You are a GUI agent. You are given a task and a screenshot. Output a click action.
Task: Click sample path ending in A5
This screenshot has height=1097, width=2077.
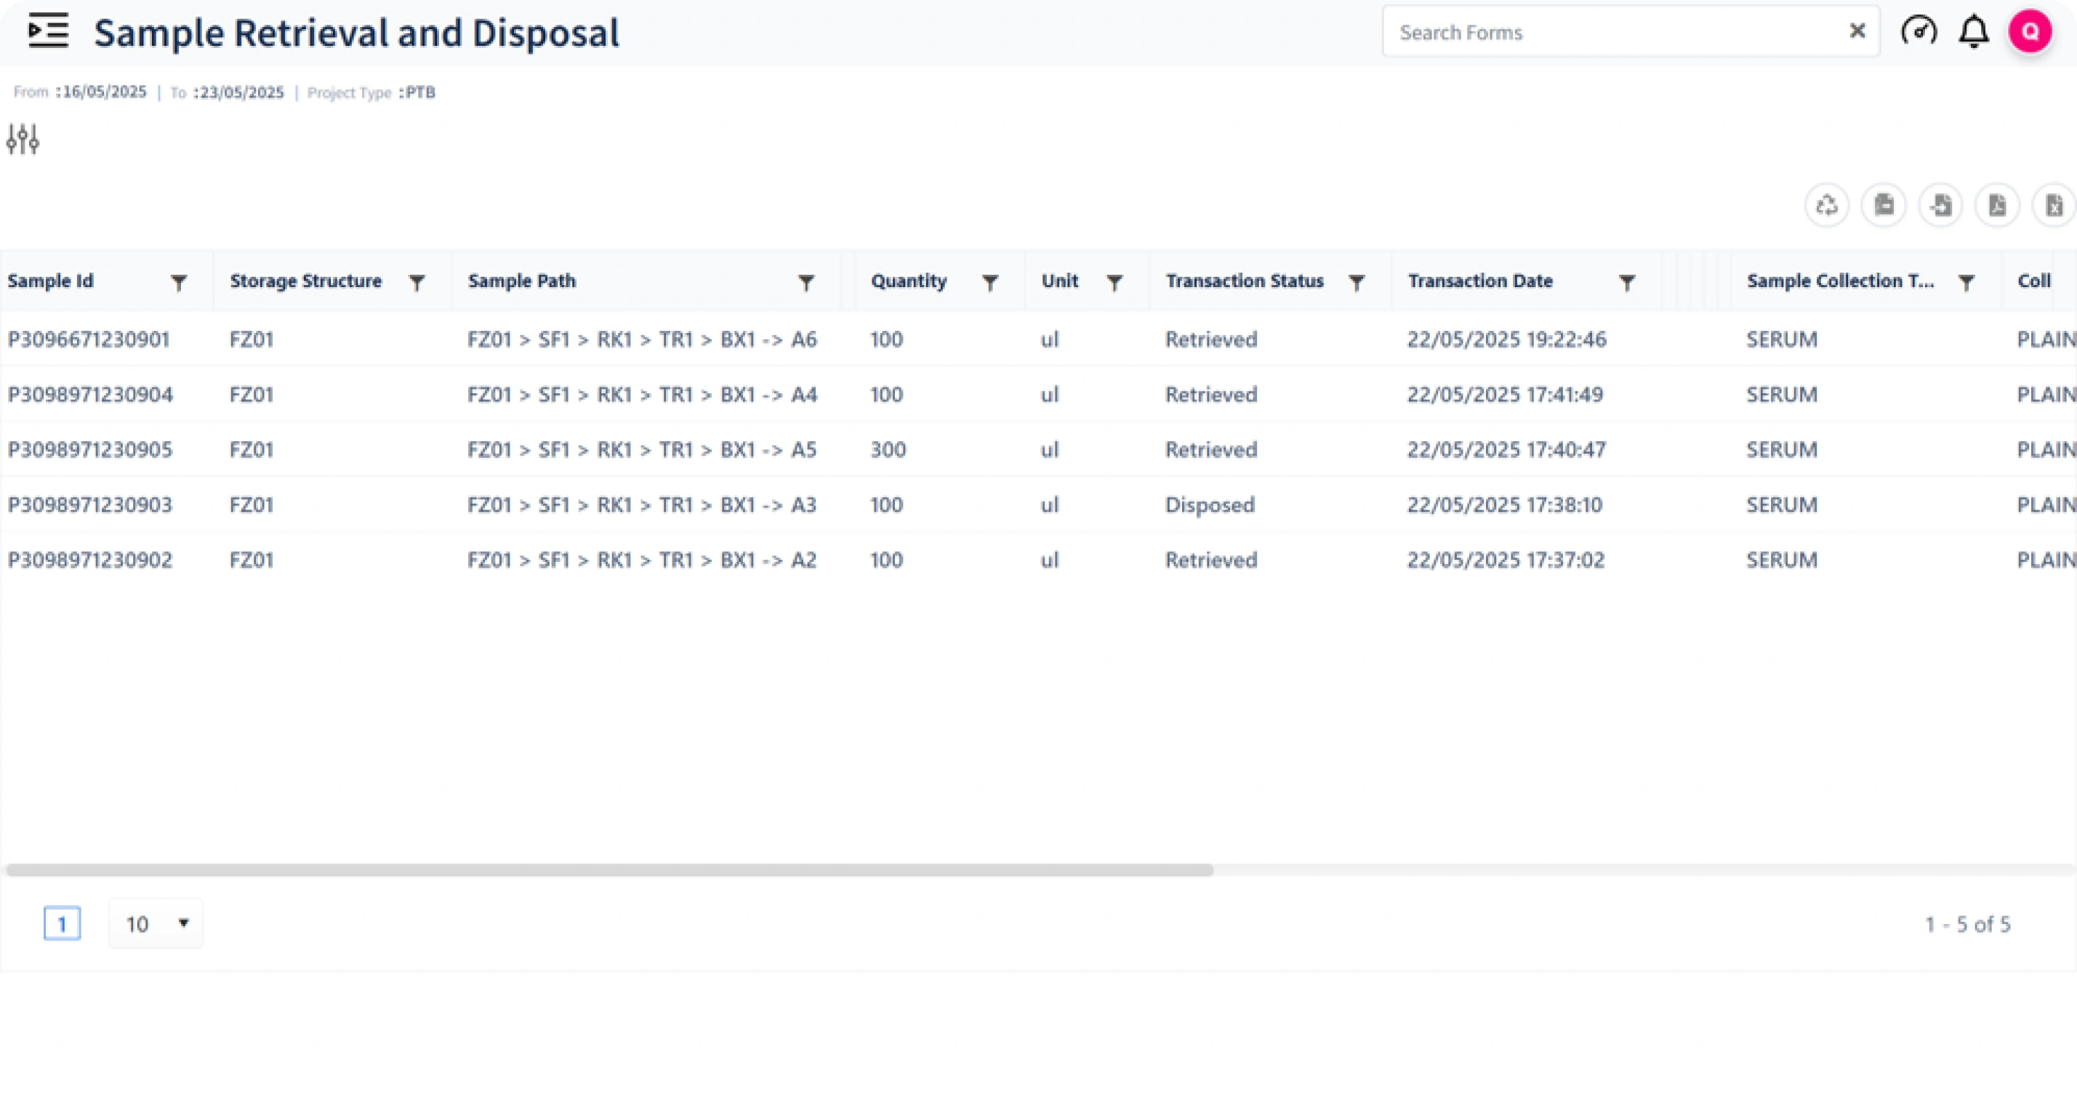(x=642, y=449)
